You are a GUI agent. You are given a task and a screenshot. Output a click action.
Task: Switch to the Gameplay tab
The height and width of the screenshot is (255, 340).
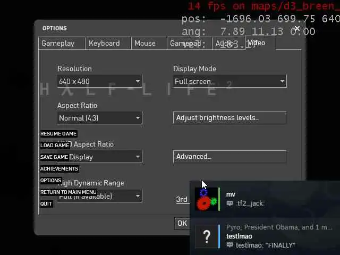pyautogui.click(x=62, y=44)
